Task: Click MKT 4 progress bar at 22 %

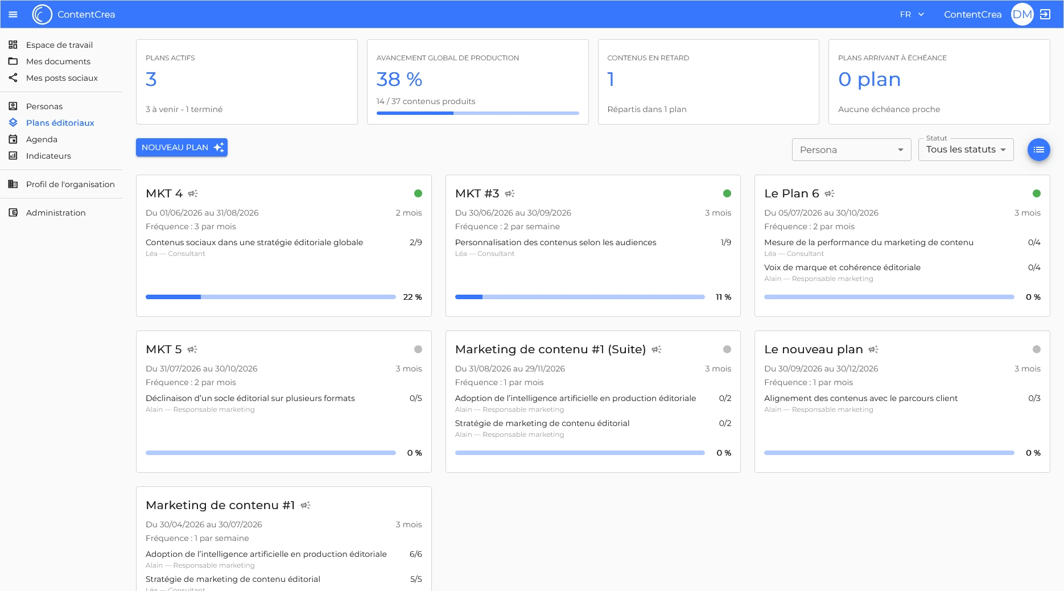Action: click(271, 297)
